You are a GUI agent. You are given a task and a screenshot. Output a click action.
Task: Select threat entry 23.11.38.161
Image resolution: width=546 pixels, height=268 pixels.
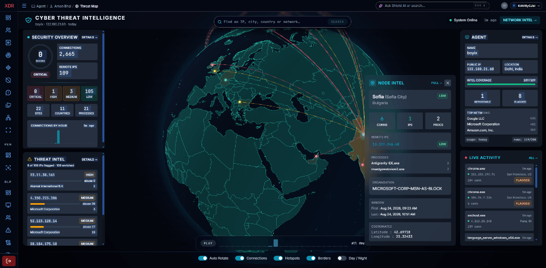(62, 180)
